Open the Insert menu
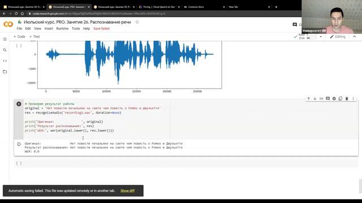The width and height of the screenshot is (362, 203). pos(49,29)
